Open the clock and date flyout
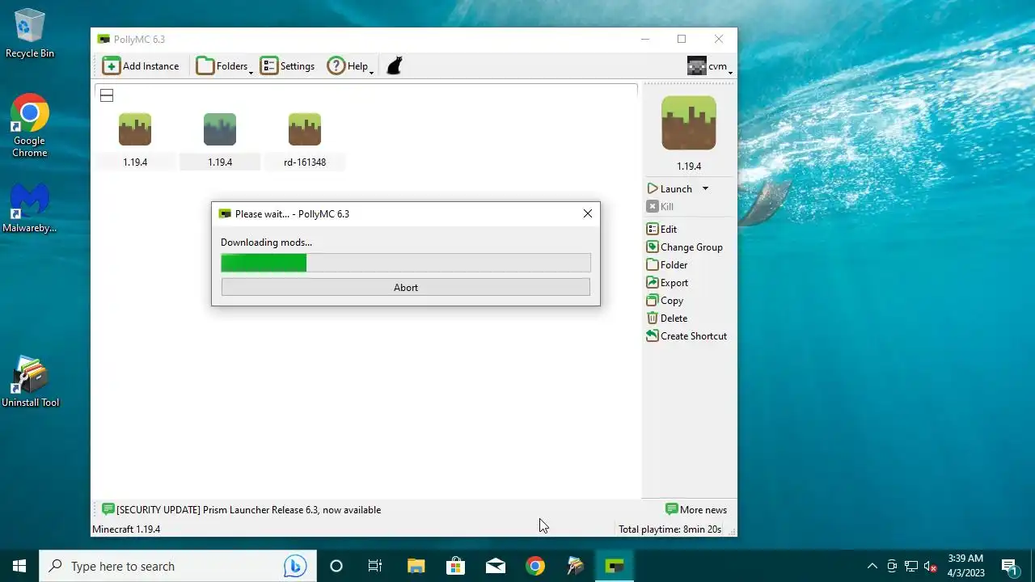The height and width of the screenshot is (582, 1035). (x=965, y=566)
